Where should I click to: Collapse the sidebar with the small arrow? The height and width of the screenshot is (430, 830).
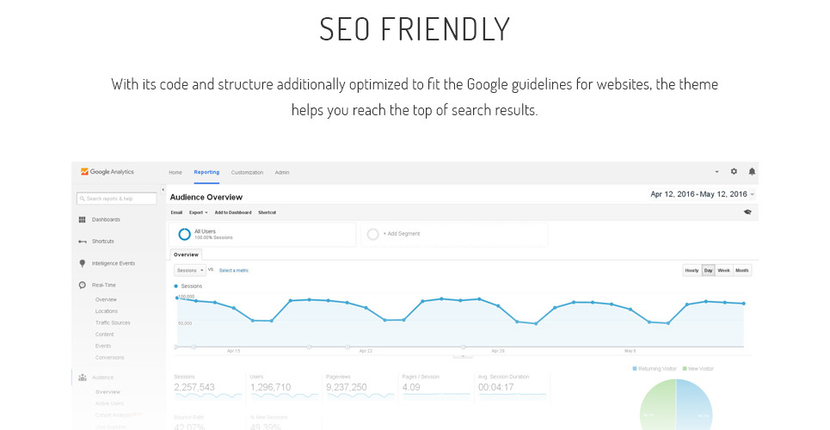[x=163, y=189]
